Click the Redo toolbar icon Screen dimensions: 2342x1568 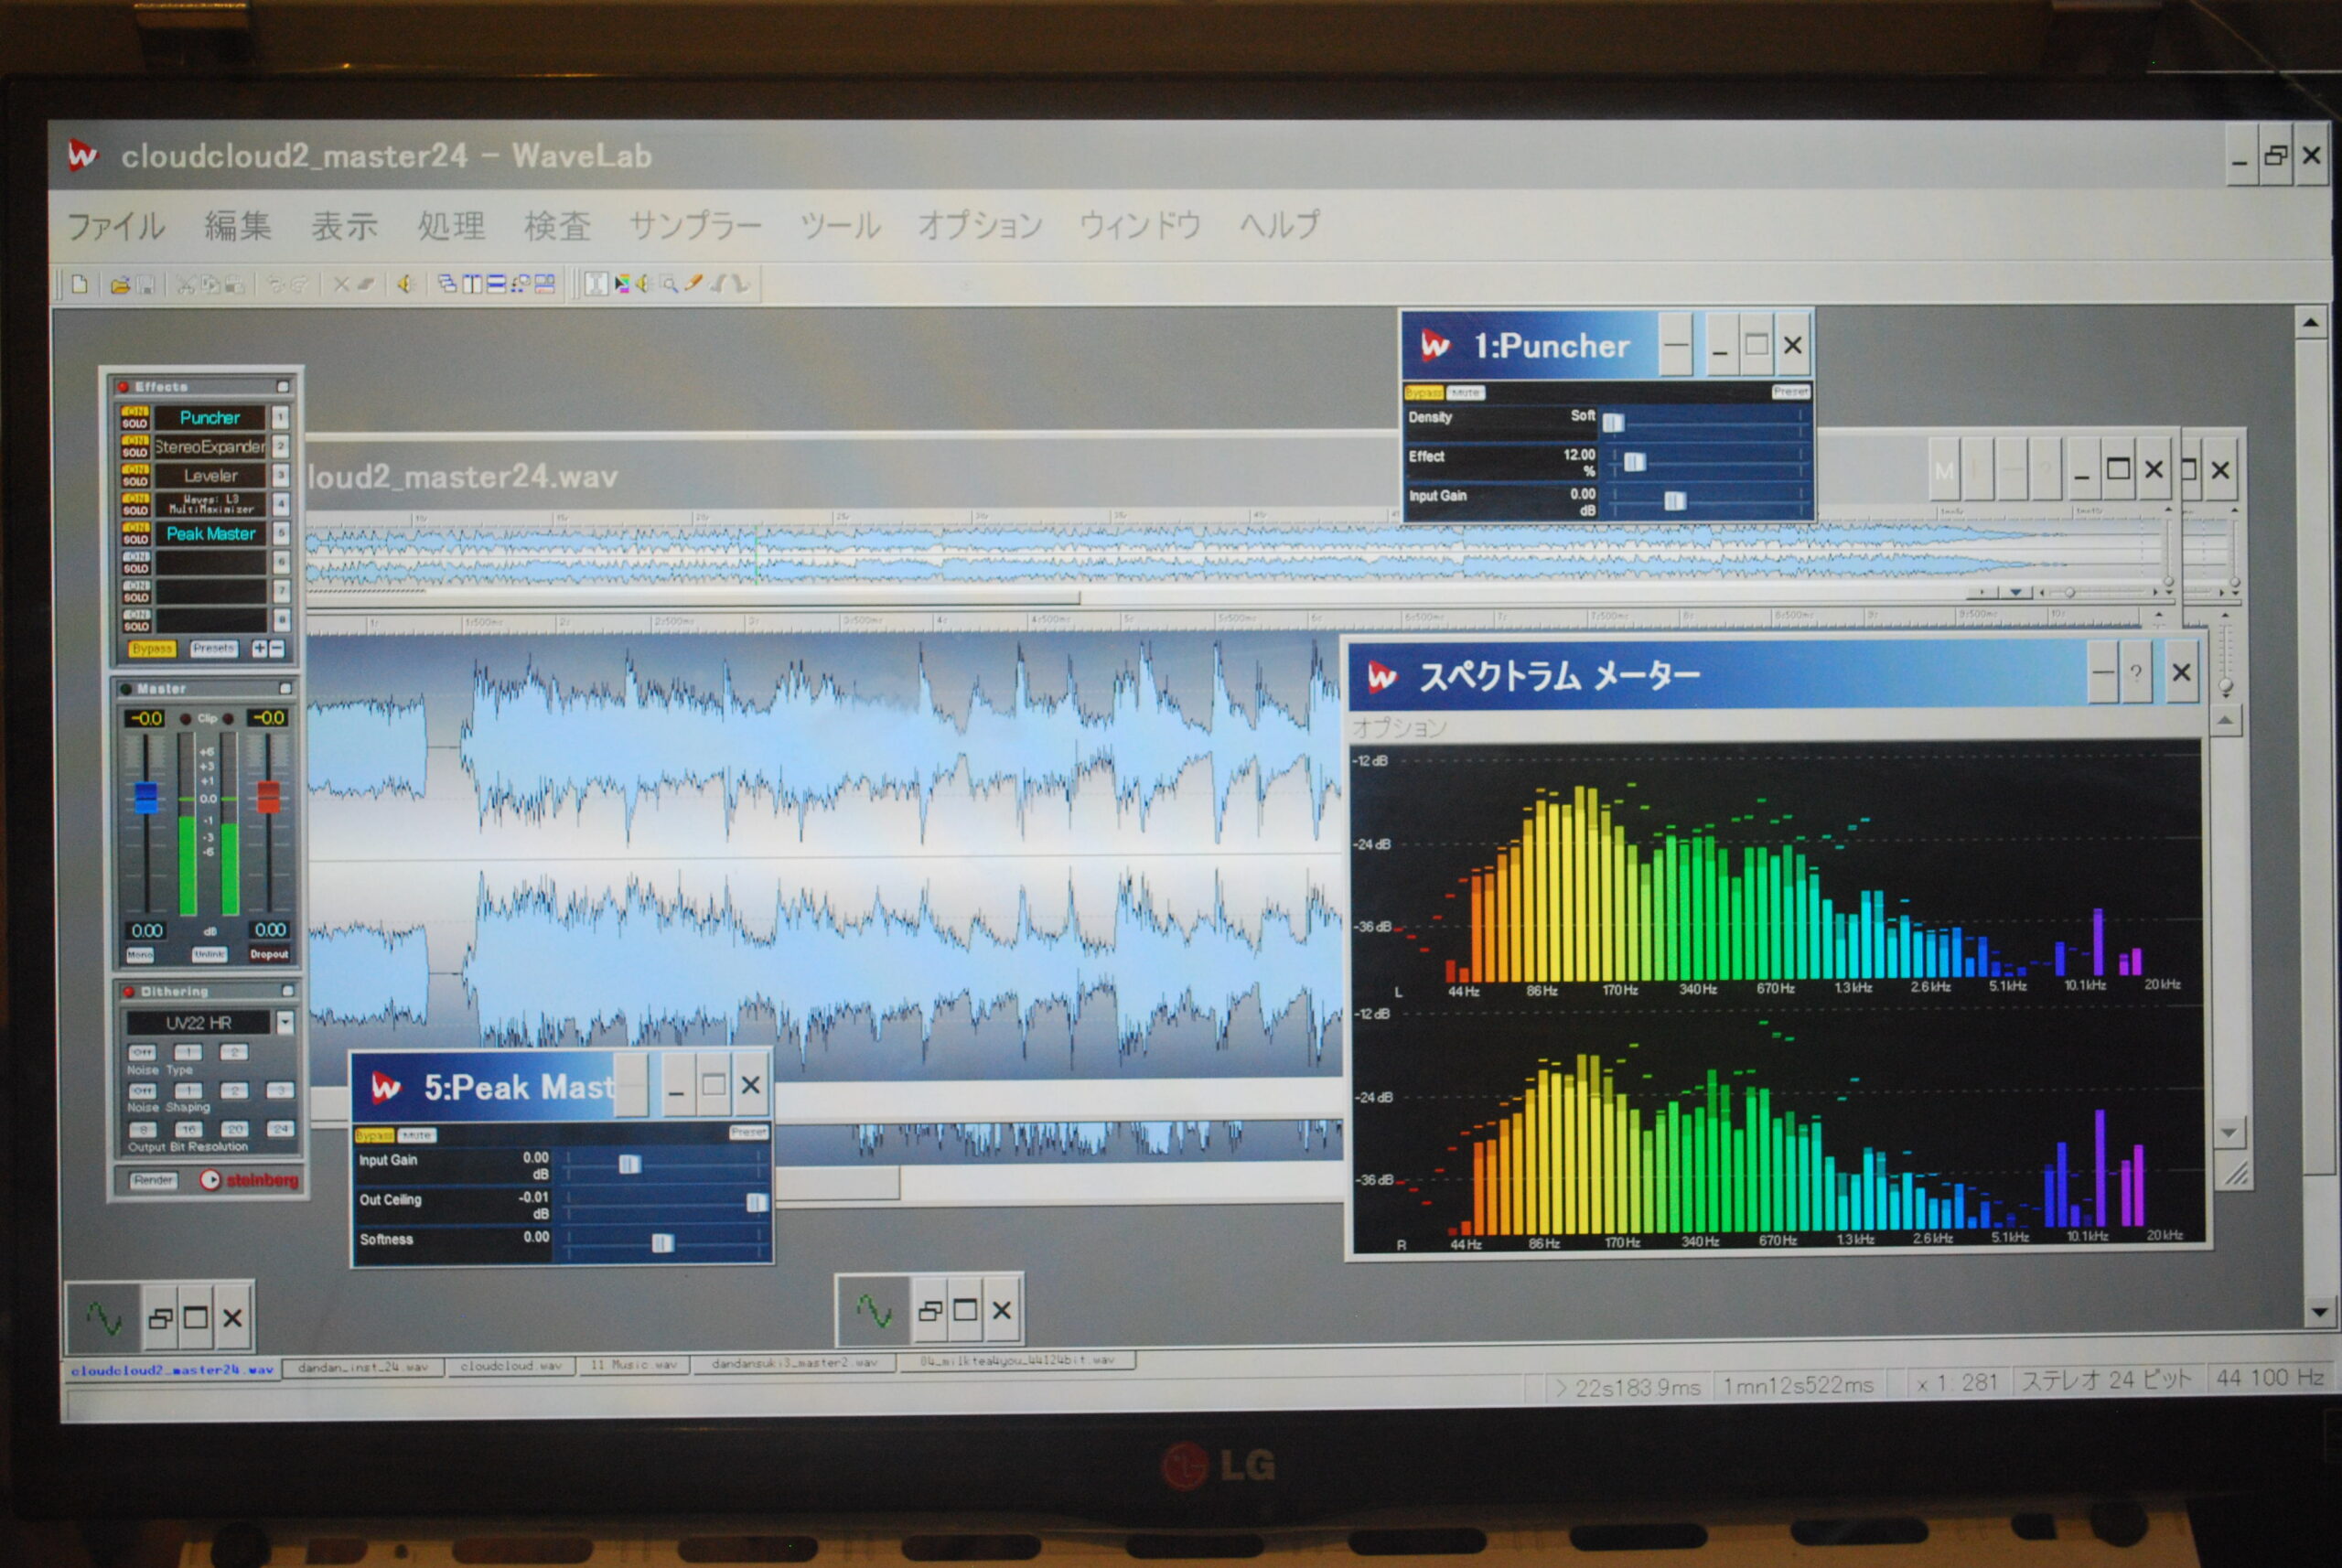click(300, 285)
